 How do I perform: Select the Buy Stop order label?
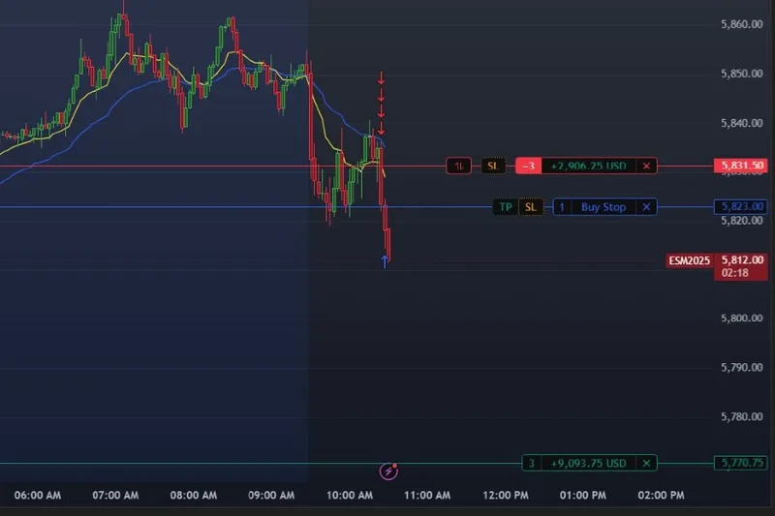604,207
